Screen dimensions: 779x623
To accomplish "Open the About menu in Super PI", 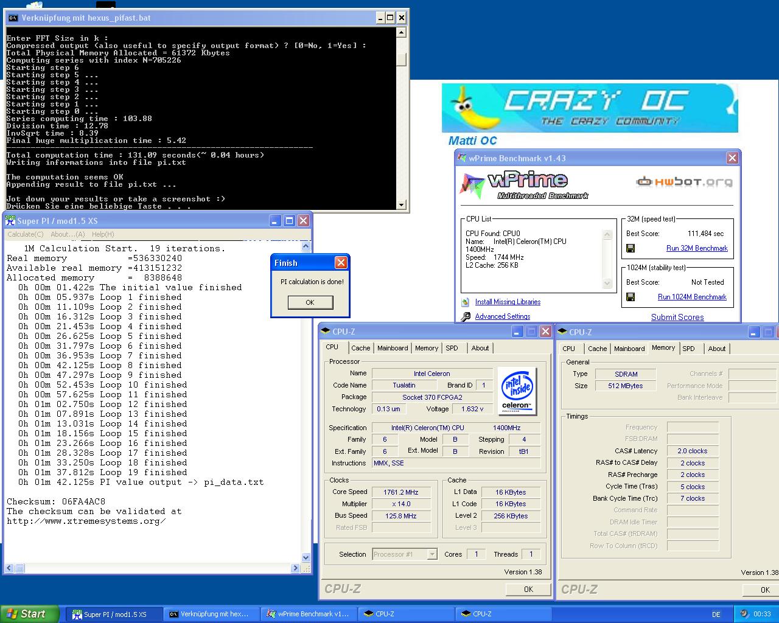I will (x=68, y=234).
